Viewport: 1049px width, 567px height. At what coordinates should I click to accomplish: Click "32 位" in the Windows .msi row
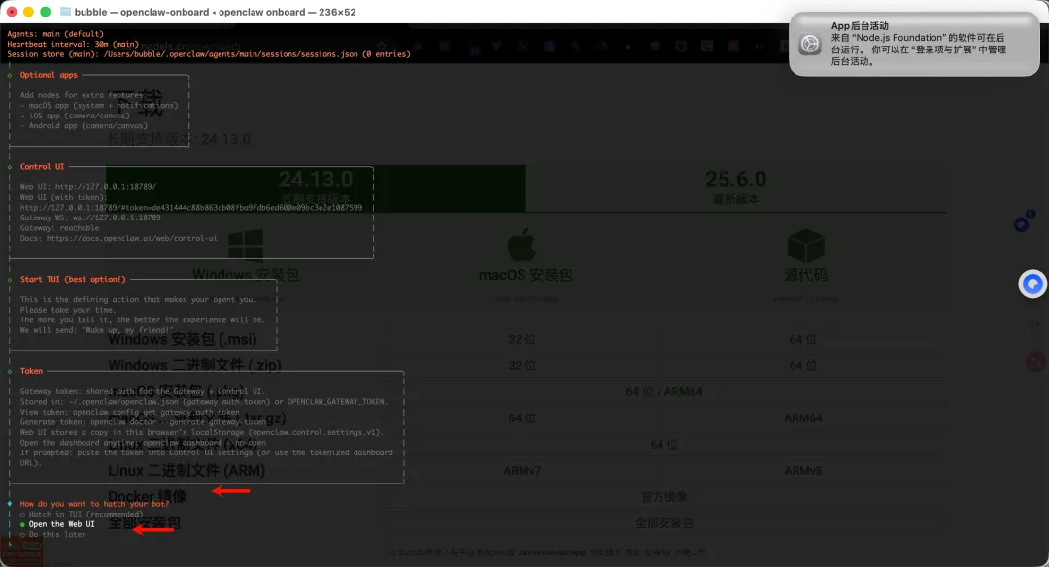[522, 340]
